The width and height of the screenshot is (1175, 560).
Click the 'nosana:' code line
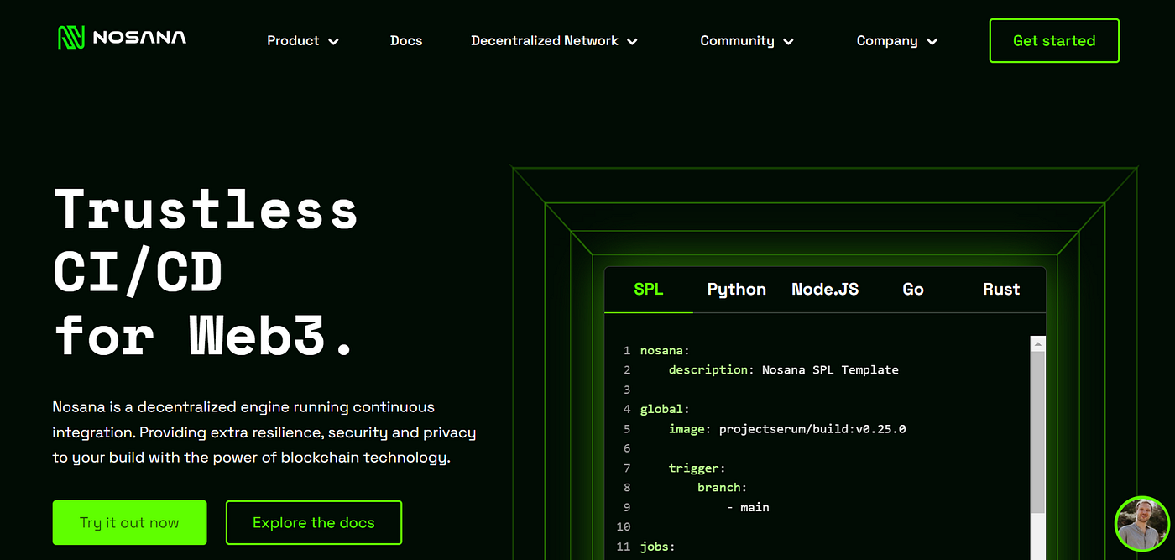point(665,350)
